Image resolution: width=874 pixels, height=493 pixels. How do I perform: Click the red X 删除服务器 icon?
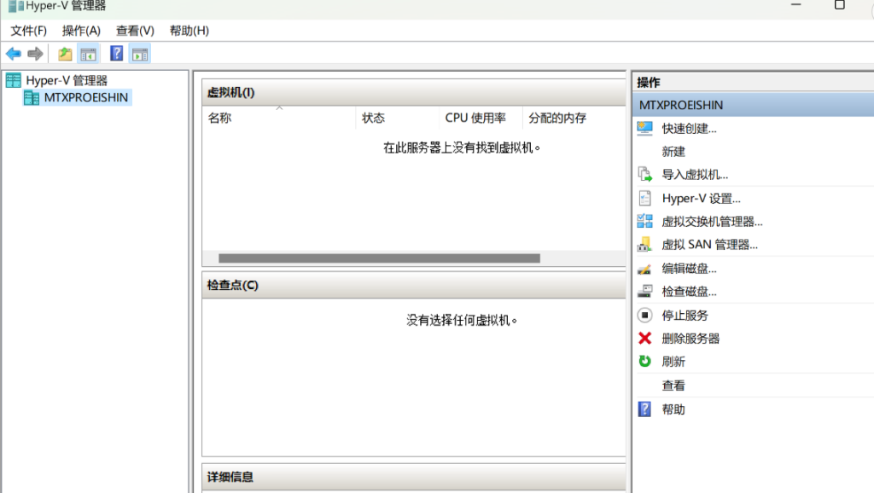pos(645,339)
